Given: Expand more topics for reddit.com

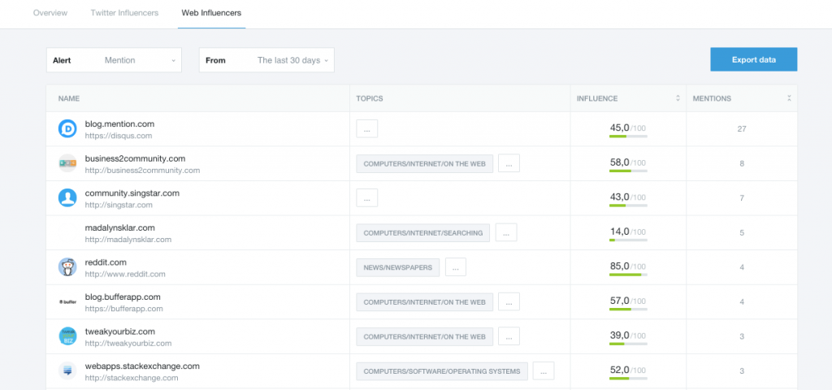Looking at the screenshot, I should (x=455, y=266).
